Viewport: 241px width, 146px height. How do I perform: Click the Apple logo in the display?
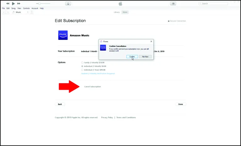pos(120,3)
